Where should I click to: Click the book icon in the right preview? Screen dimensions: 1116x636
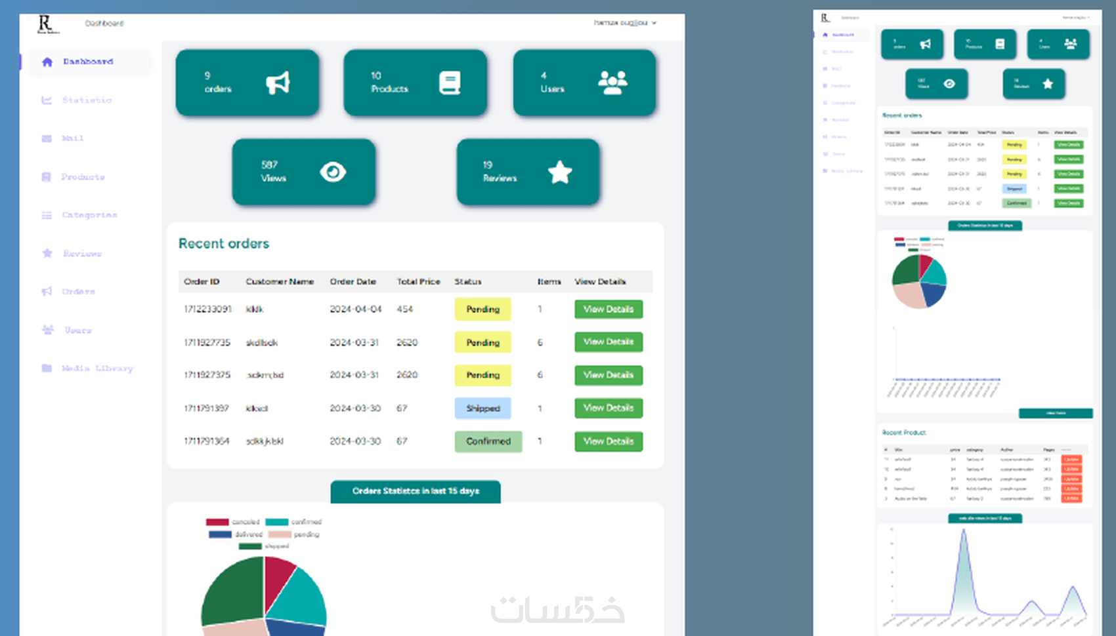click(x=1000, y=44)
